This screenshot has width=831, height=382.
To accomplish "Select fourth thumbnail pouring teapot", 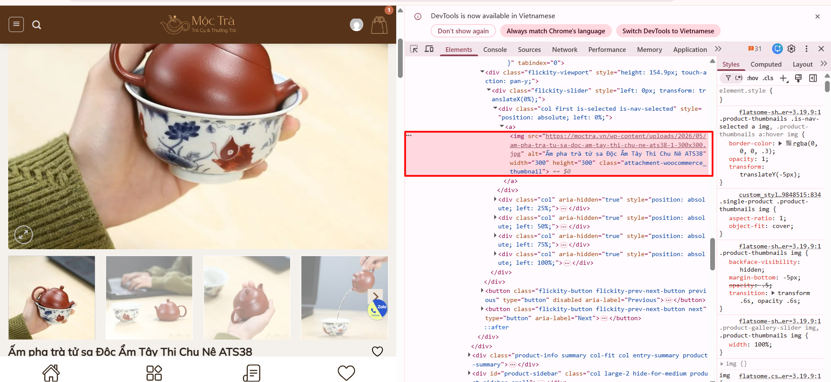I will 344,298.
